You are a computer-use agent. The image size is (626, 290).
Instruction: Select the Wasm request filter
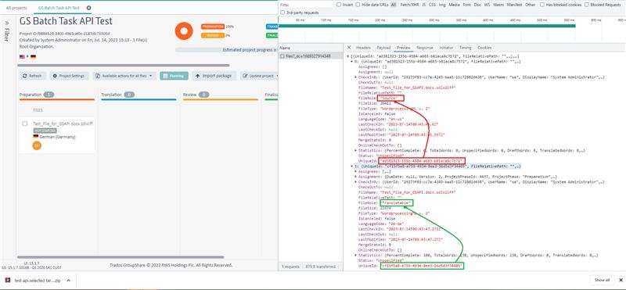pyautogui.click(x=498, y=5)
